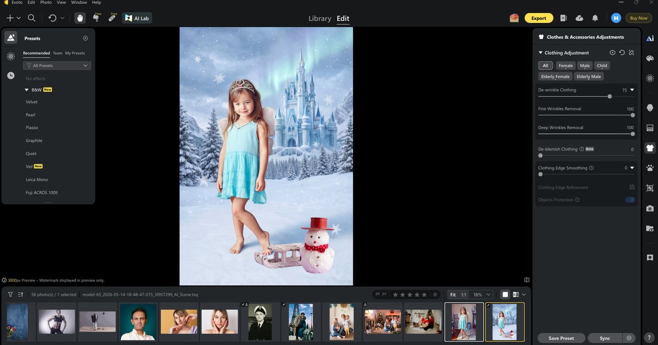Viewport: 658px width, 345px height.
Task: Open the folder settings sidebar icon
Action: point(650,228)
